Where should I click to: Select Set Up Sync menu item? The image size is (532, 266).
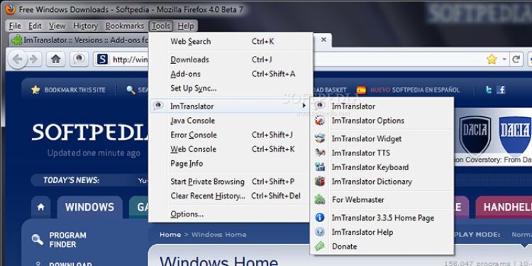(231, 88)
